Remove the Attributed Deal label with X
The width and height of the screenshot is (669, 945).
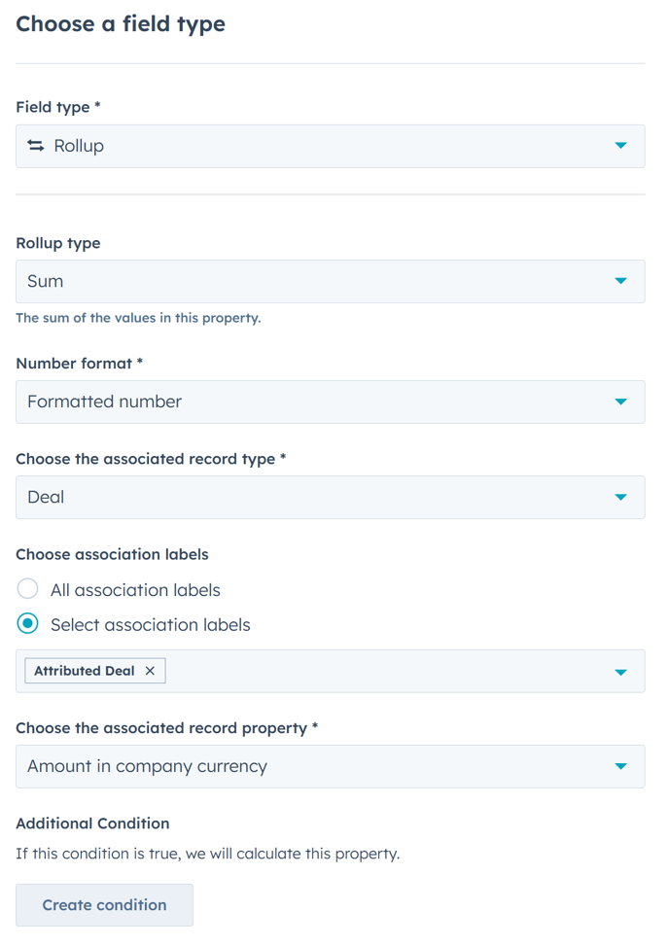pos(150,671)
